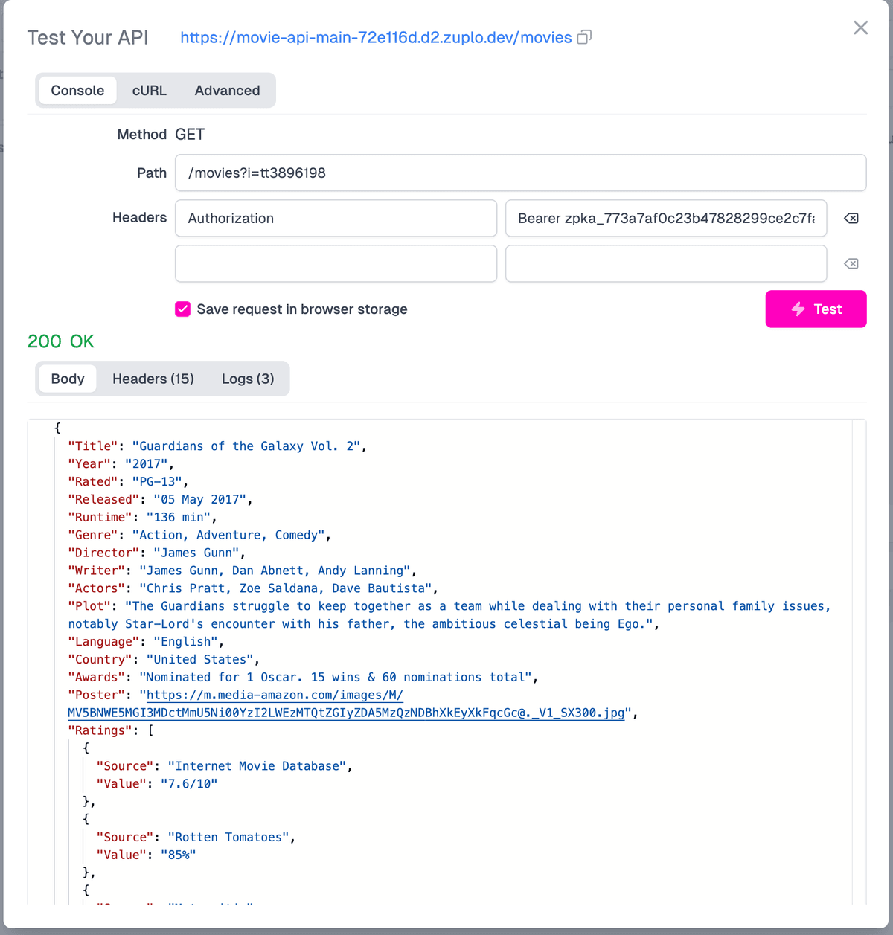893x935 pixels.
Task: Focus the empty header name field
Action: (x=336, y=263)
